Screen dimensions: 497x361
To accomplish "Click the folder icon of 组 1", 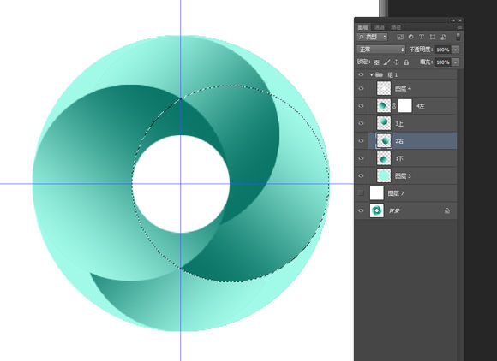I will tap(379, 74).
